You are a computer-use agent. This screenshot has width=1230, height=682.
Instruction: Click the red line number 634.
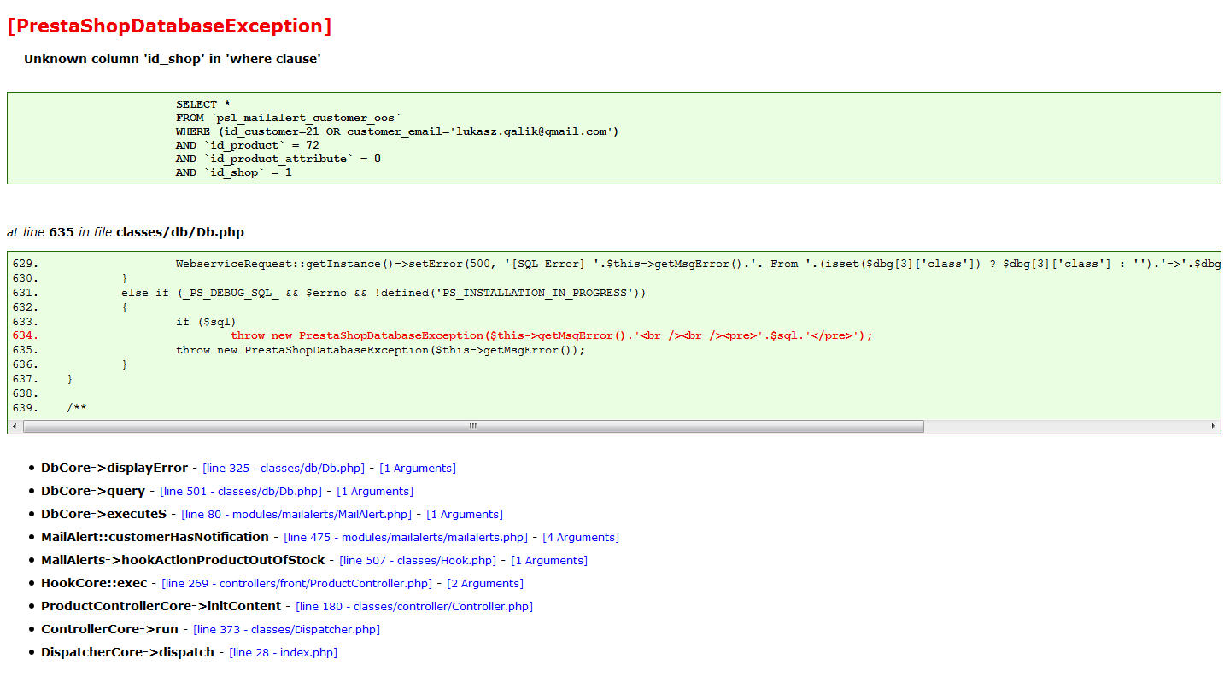click(x=26, y=335)
